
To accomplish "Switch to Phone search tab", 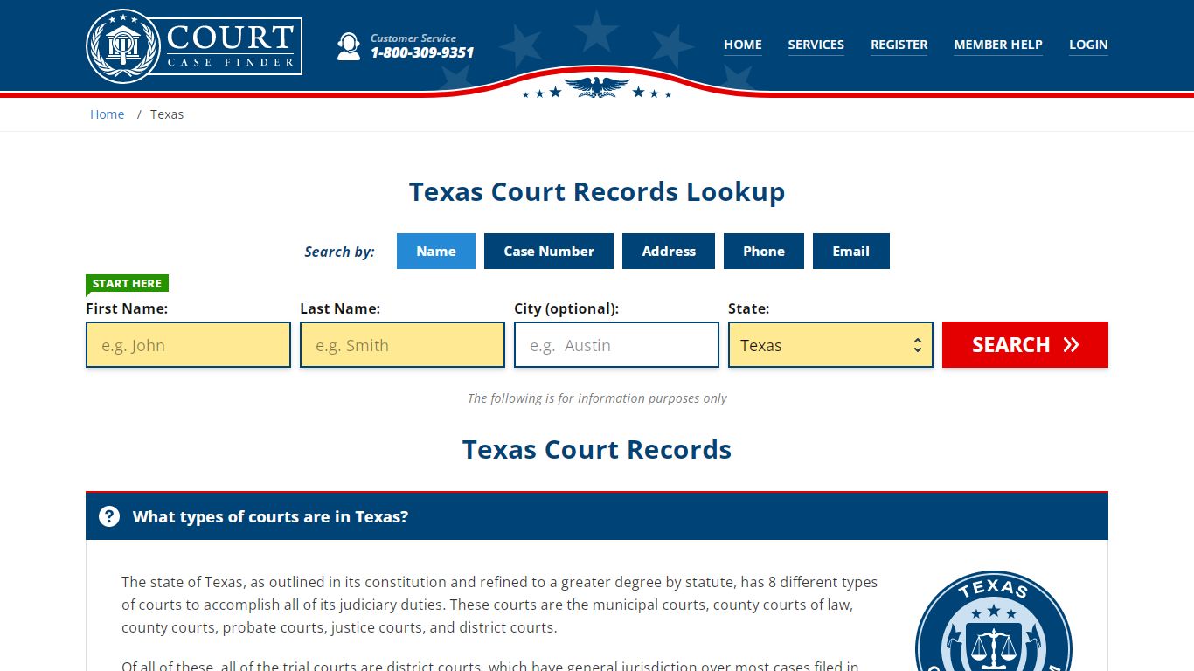I will 764,251.
